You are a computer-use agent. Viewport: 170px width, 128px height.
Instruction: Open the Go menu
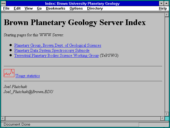[x=39, y=9]
